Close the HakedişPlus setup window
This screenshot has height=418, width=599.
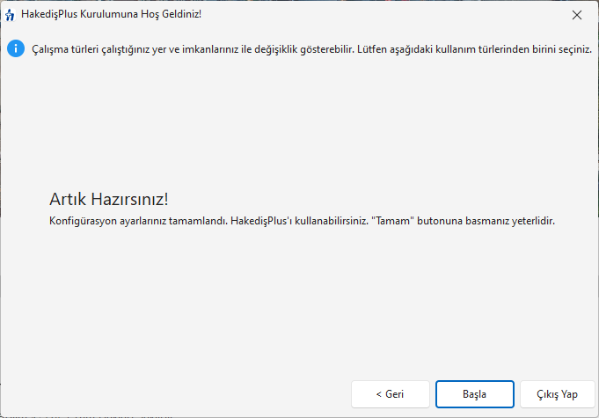tap(576, 15)
